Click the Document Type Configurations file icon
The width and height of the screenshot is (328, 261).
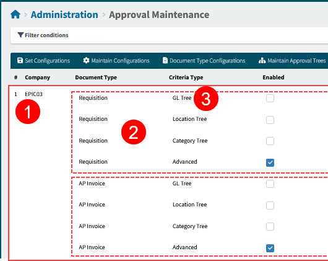[x=165, y=61]
